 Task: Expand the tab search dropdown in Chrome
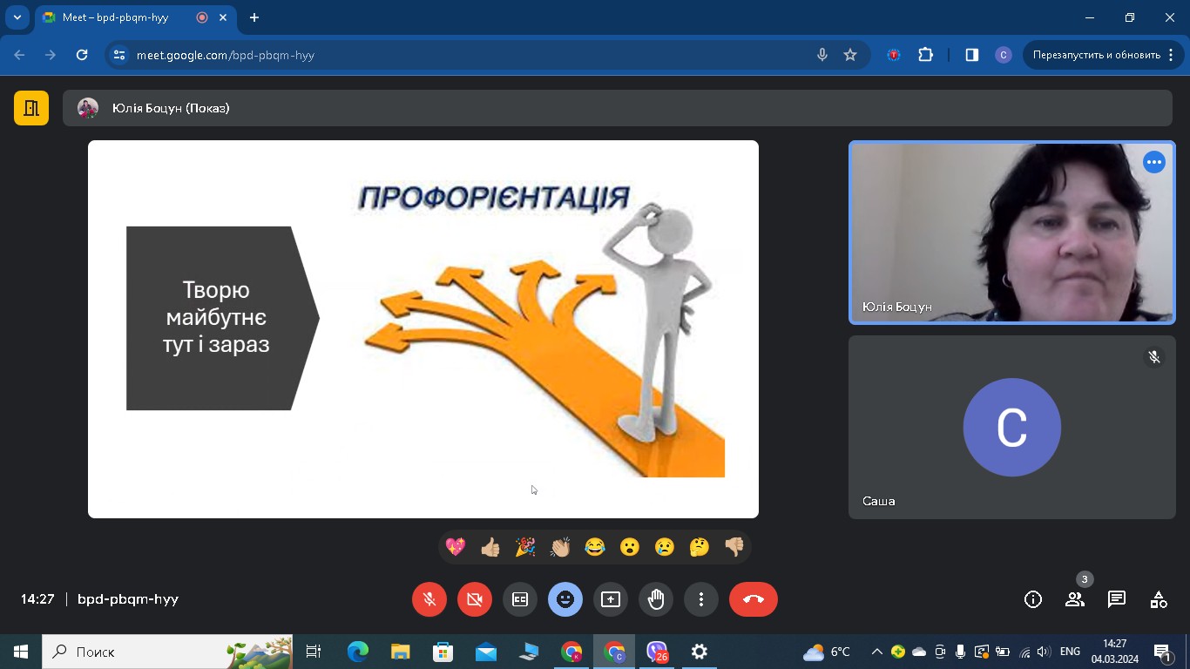point(17,17)
